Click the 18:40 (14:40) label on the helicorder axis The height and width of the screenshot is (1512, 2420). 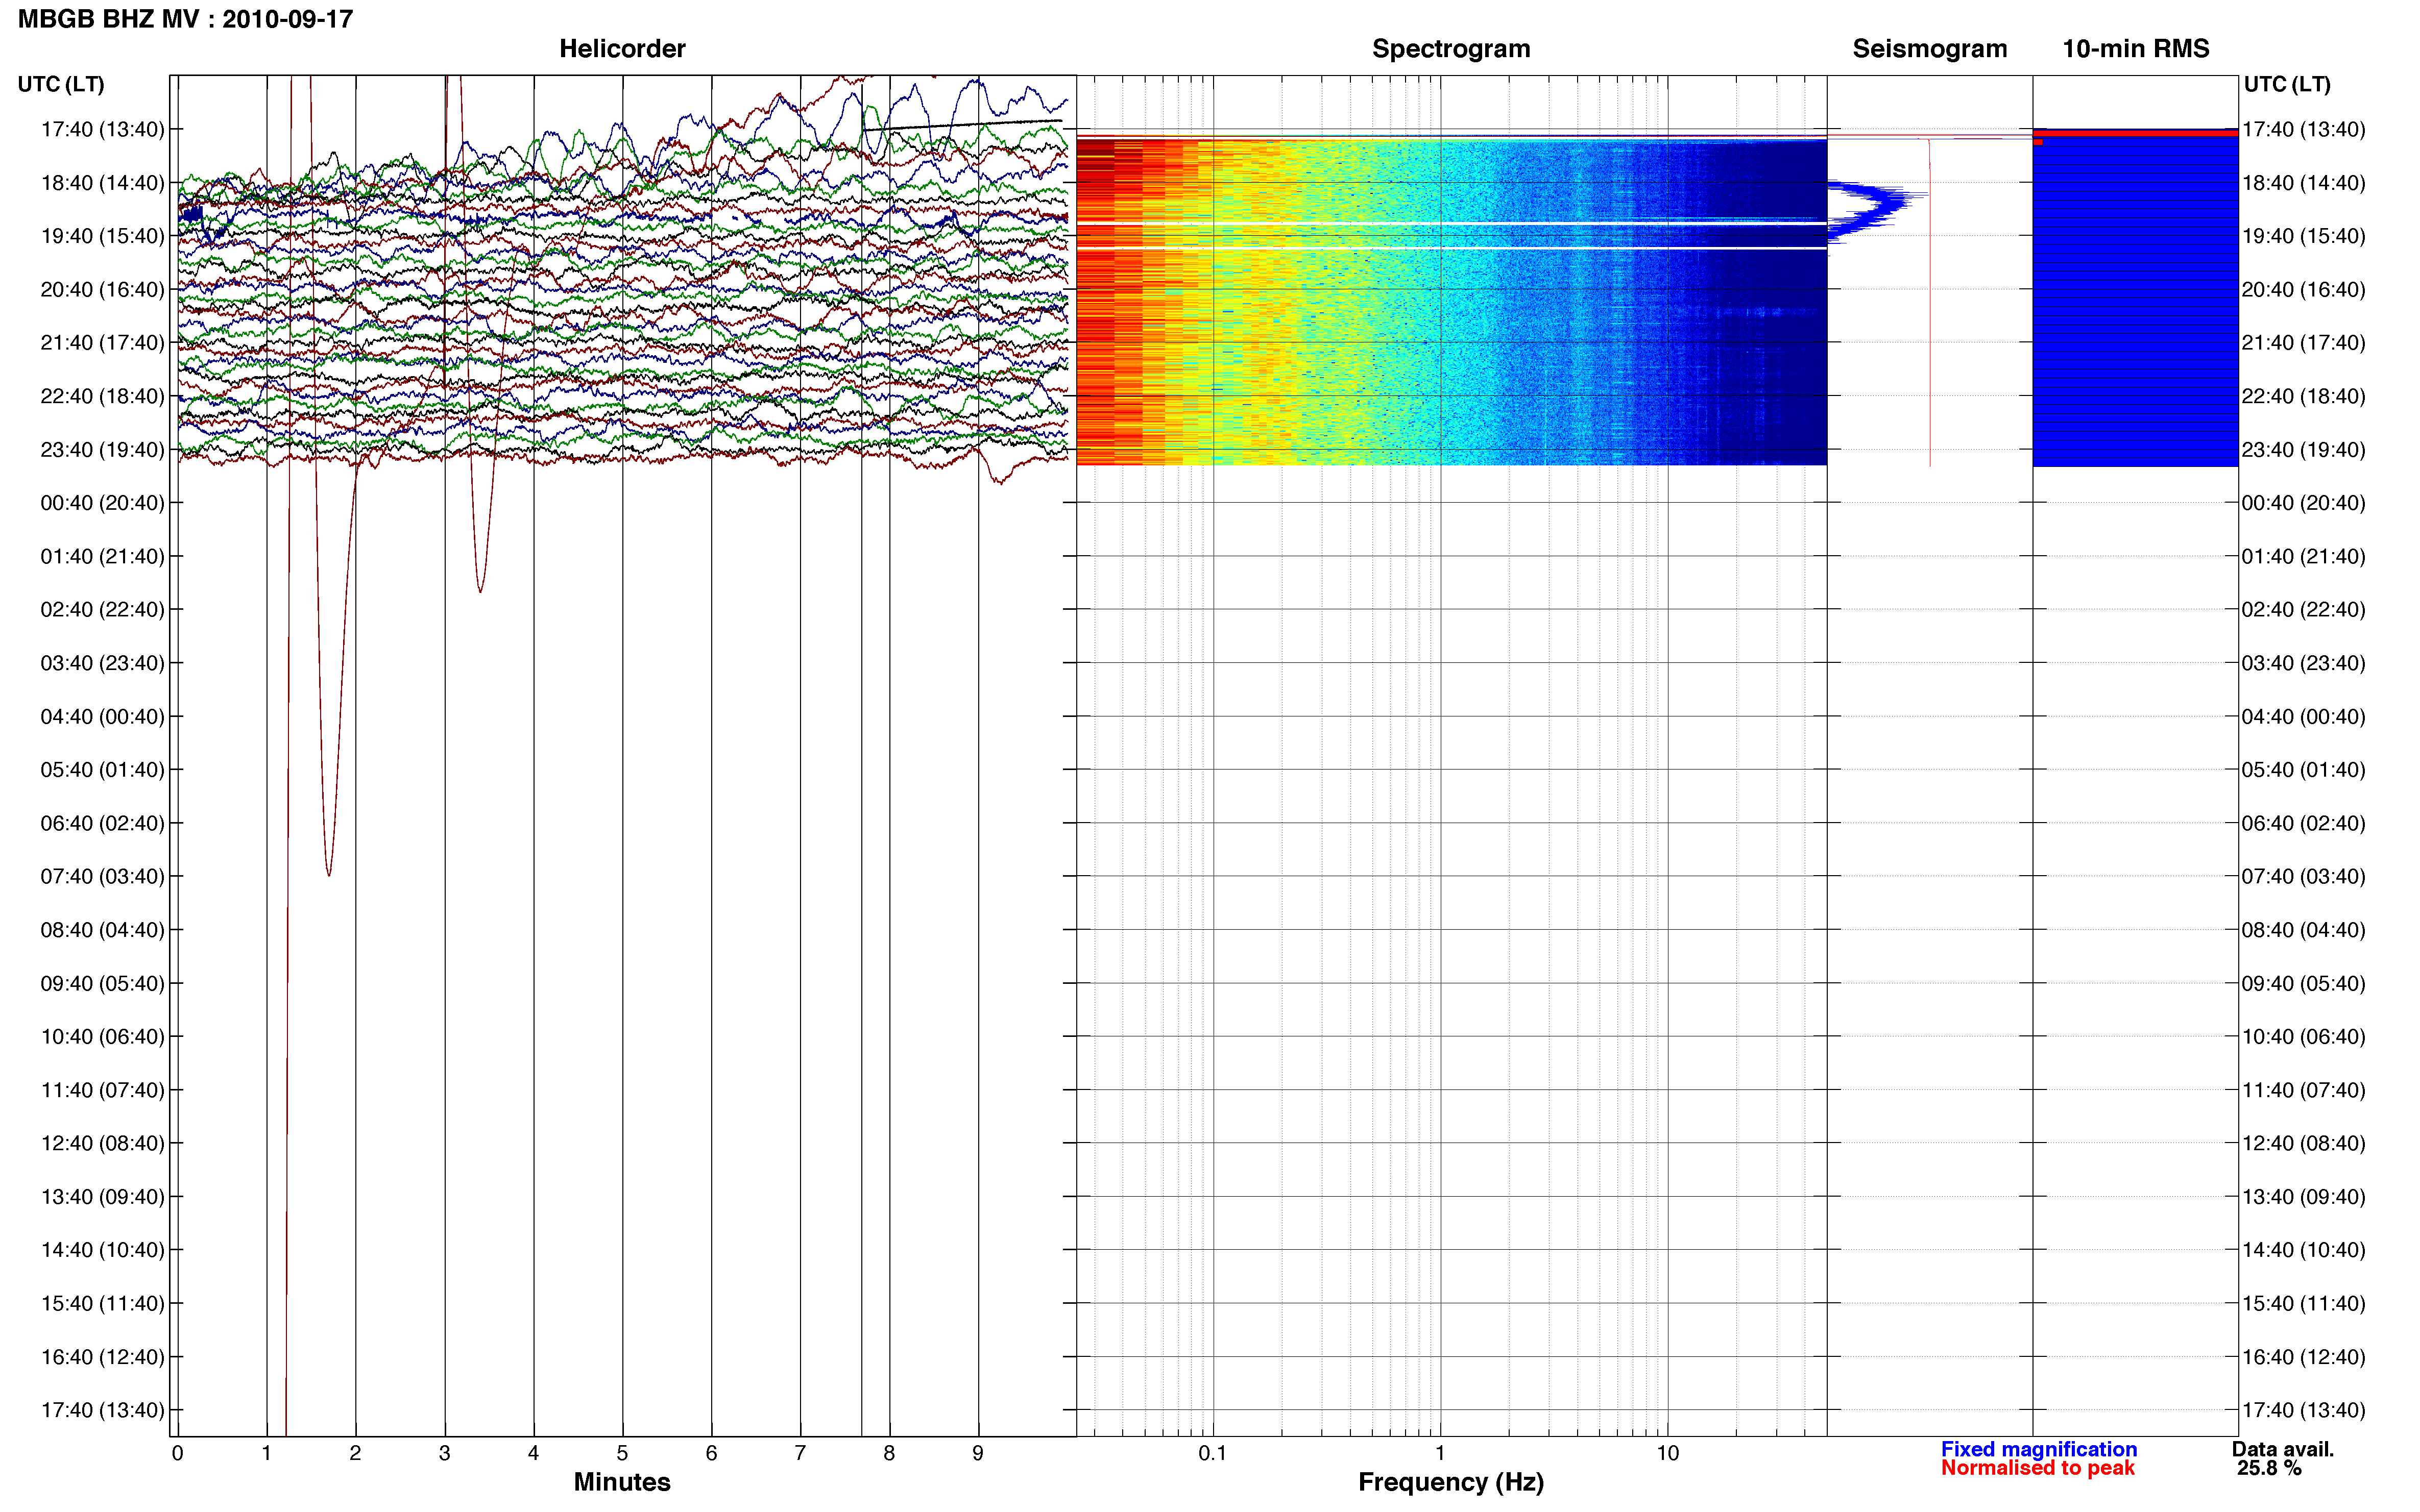(102, 182)
